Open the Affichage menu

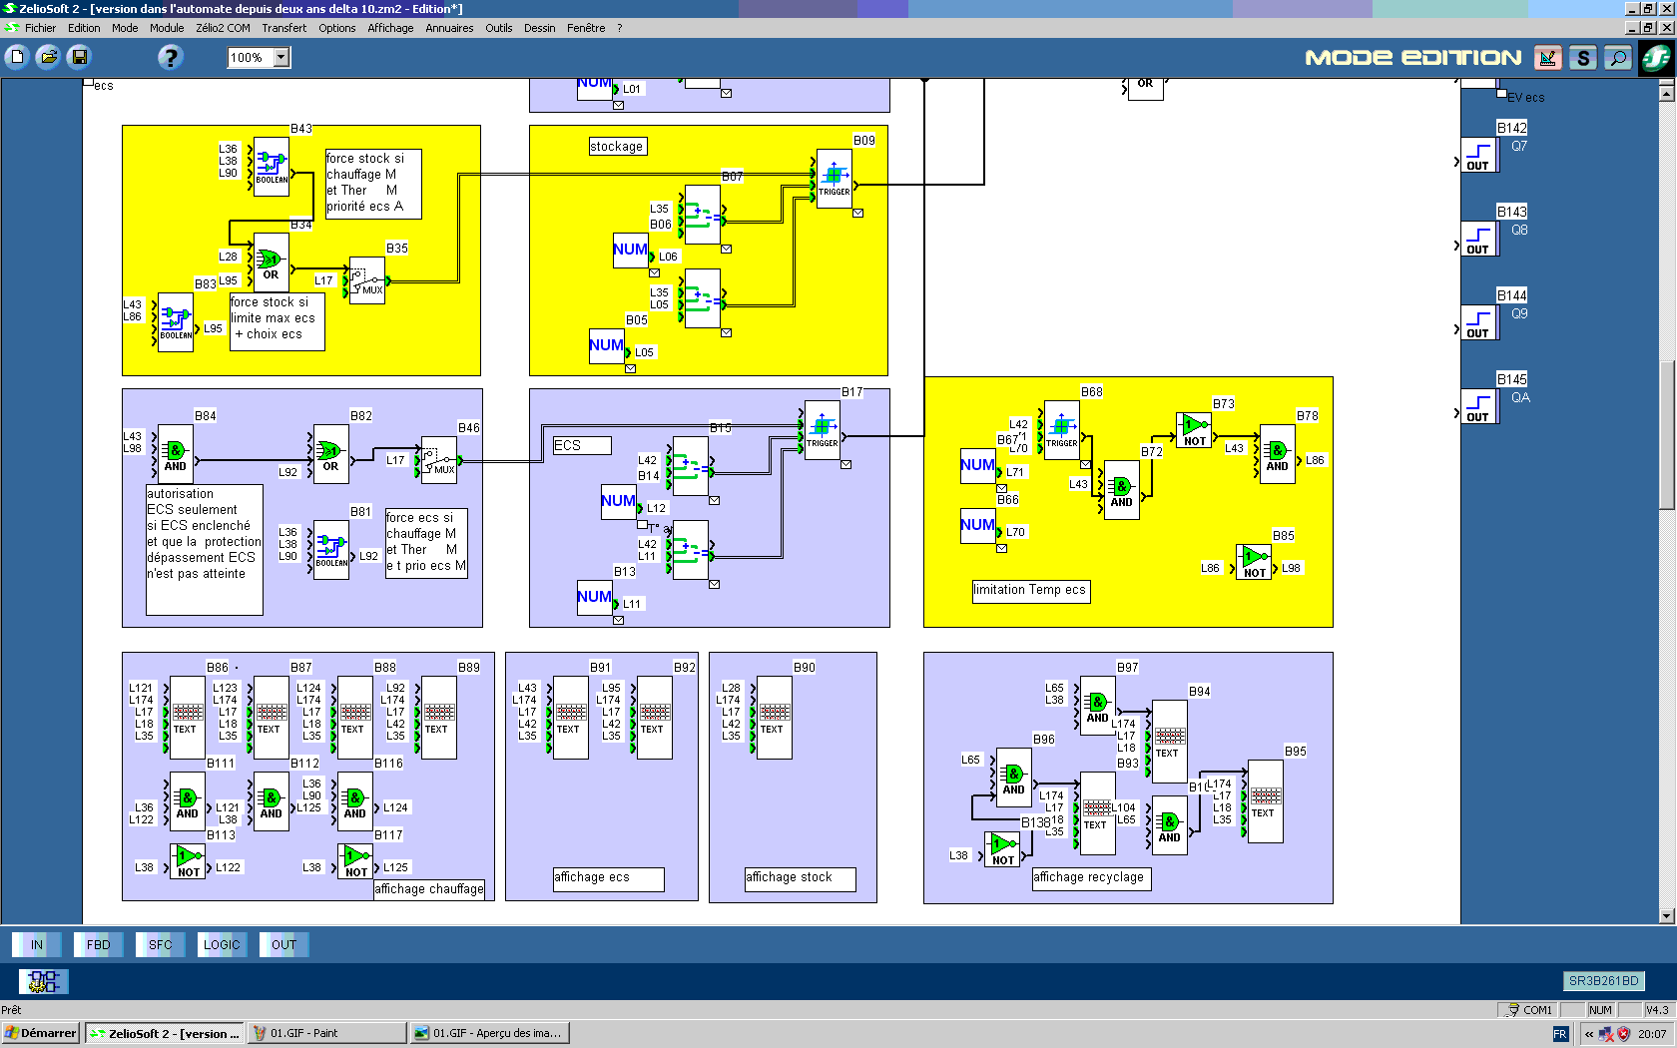[x=390, y=28]
